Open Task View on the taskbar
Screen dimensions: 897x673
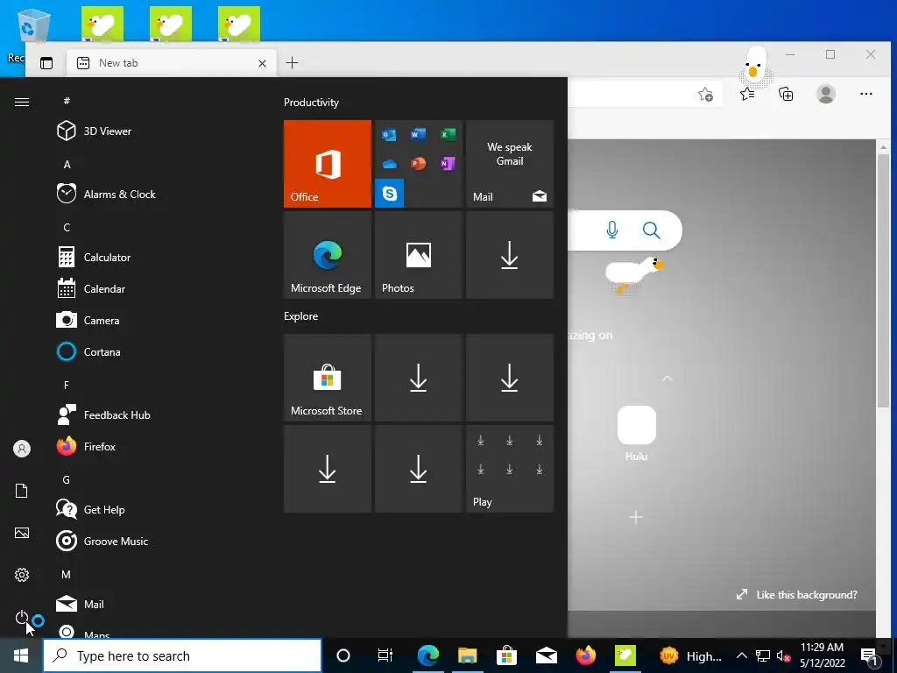[x=385, y=655]
